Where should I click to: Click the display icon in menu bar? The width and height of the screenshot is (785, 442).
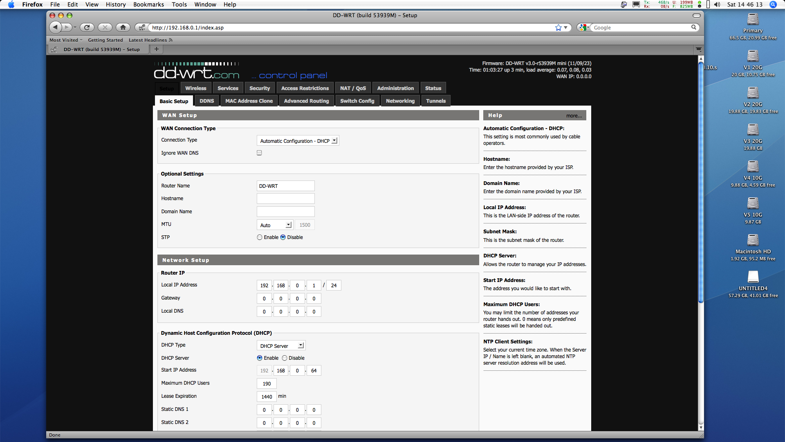636,5
